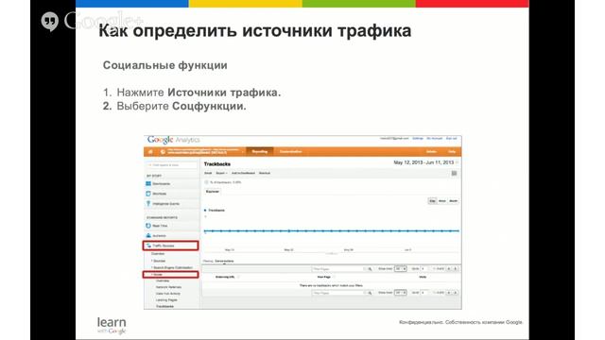Click the lower next page arrow
The height and width of the screenshot is (340, 605).
coord(456,293)
